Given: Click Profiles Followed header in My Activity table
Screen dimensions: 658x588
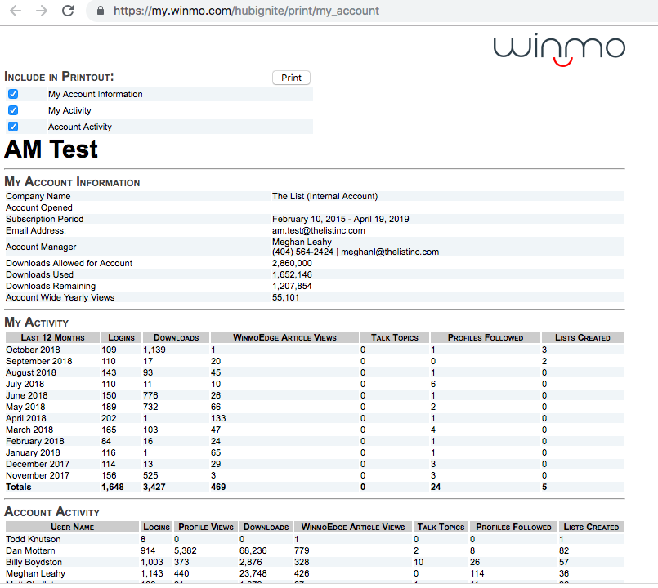Looking at the screenshot, I should pos(486,337).
